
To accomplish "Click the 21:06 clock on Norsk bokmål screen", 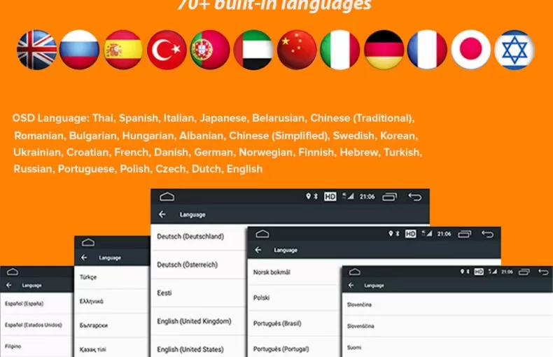I will pyautogui.click(x=444, y=234).
